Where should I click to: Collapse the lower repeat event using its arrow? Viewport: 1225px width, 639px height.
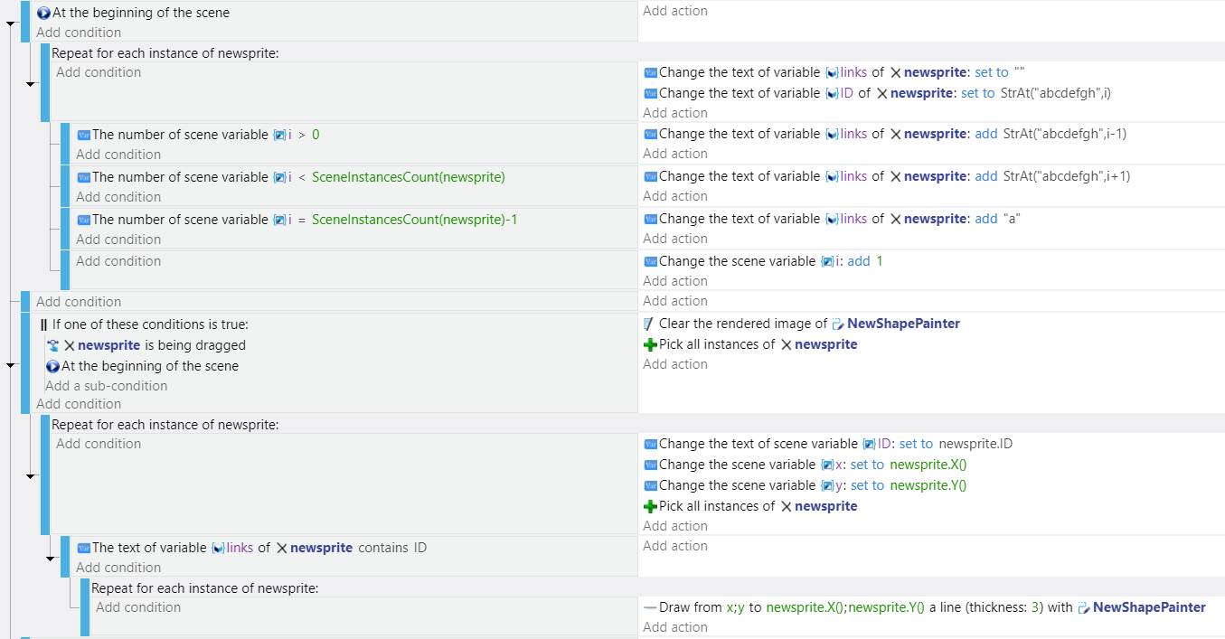tap(30, 476)
